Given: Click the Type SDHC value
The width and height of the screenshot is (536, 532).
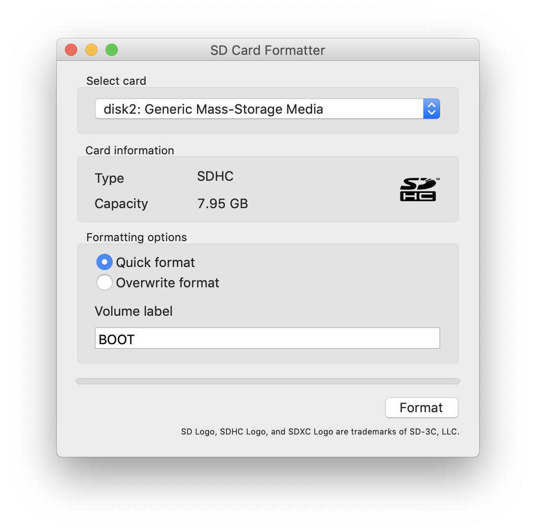Looking at the screenshot, I should (x=215, y=176).
